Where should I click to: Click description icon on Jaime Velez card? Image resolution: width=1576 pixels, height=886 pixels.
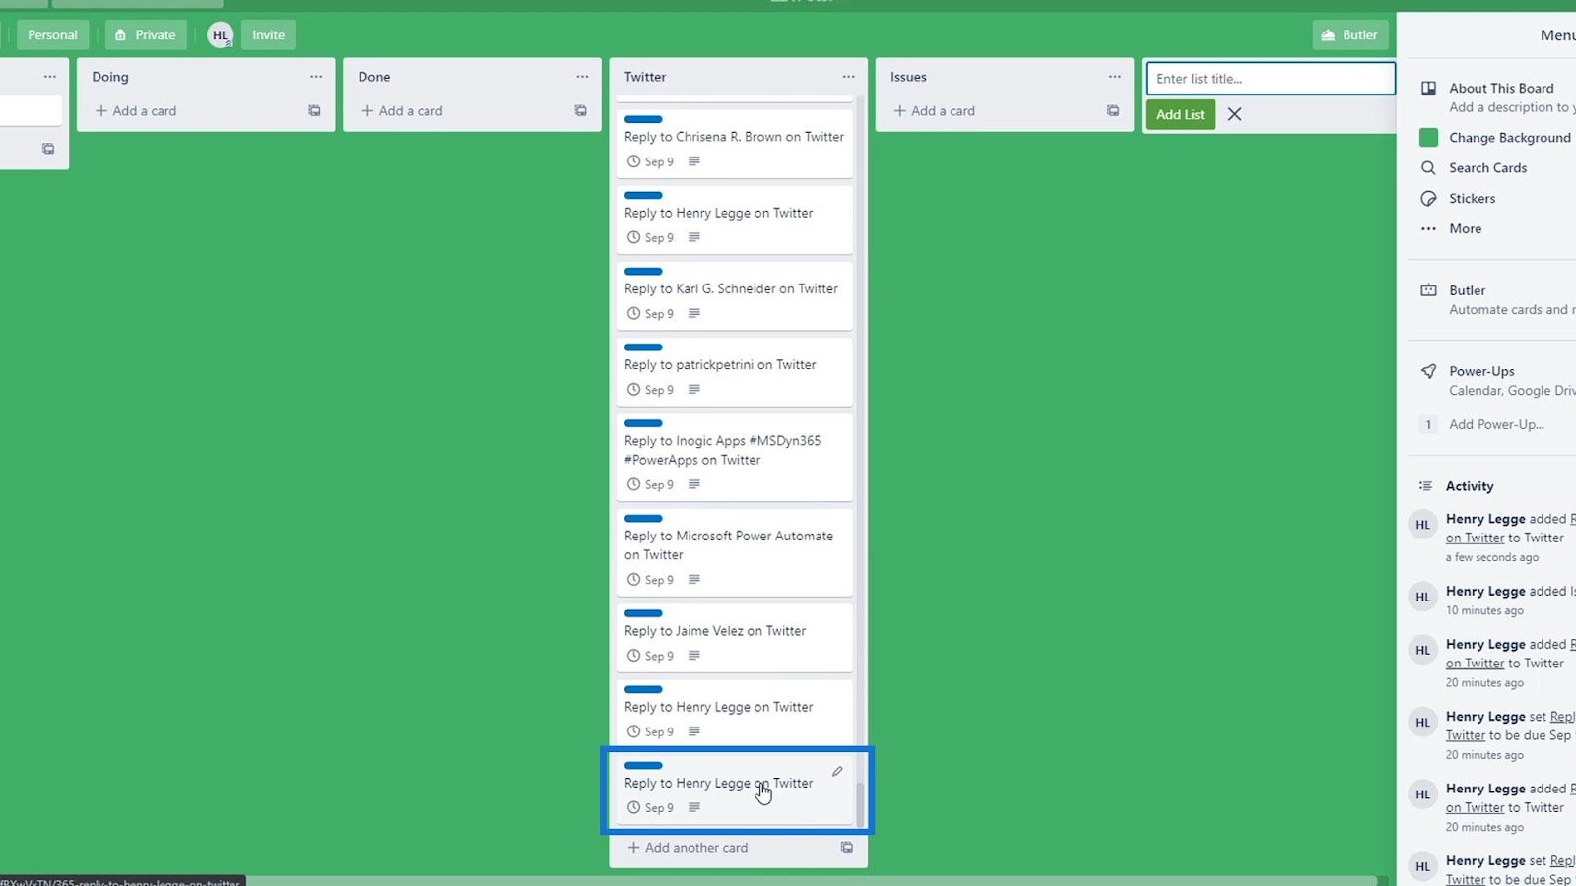click(694, 656)
